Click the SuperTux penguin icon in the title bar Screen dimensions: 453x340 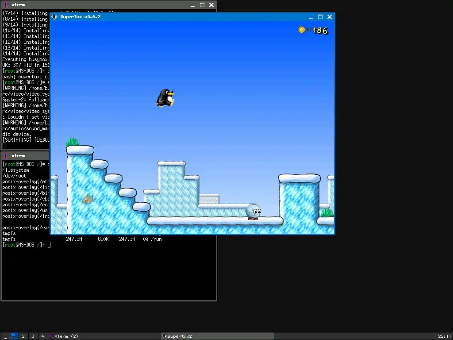coord(54,17)
